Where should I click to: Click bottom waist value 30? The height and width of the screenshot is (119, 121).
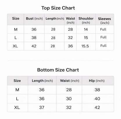69,99
